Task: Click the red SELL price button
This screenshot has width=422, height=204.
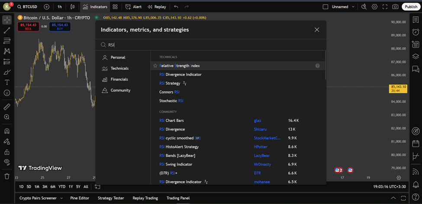Action: (x=28, y=27)
